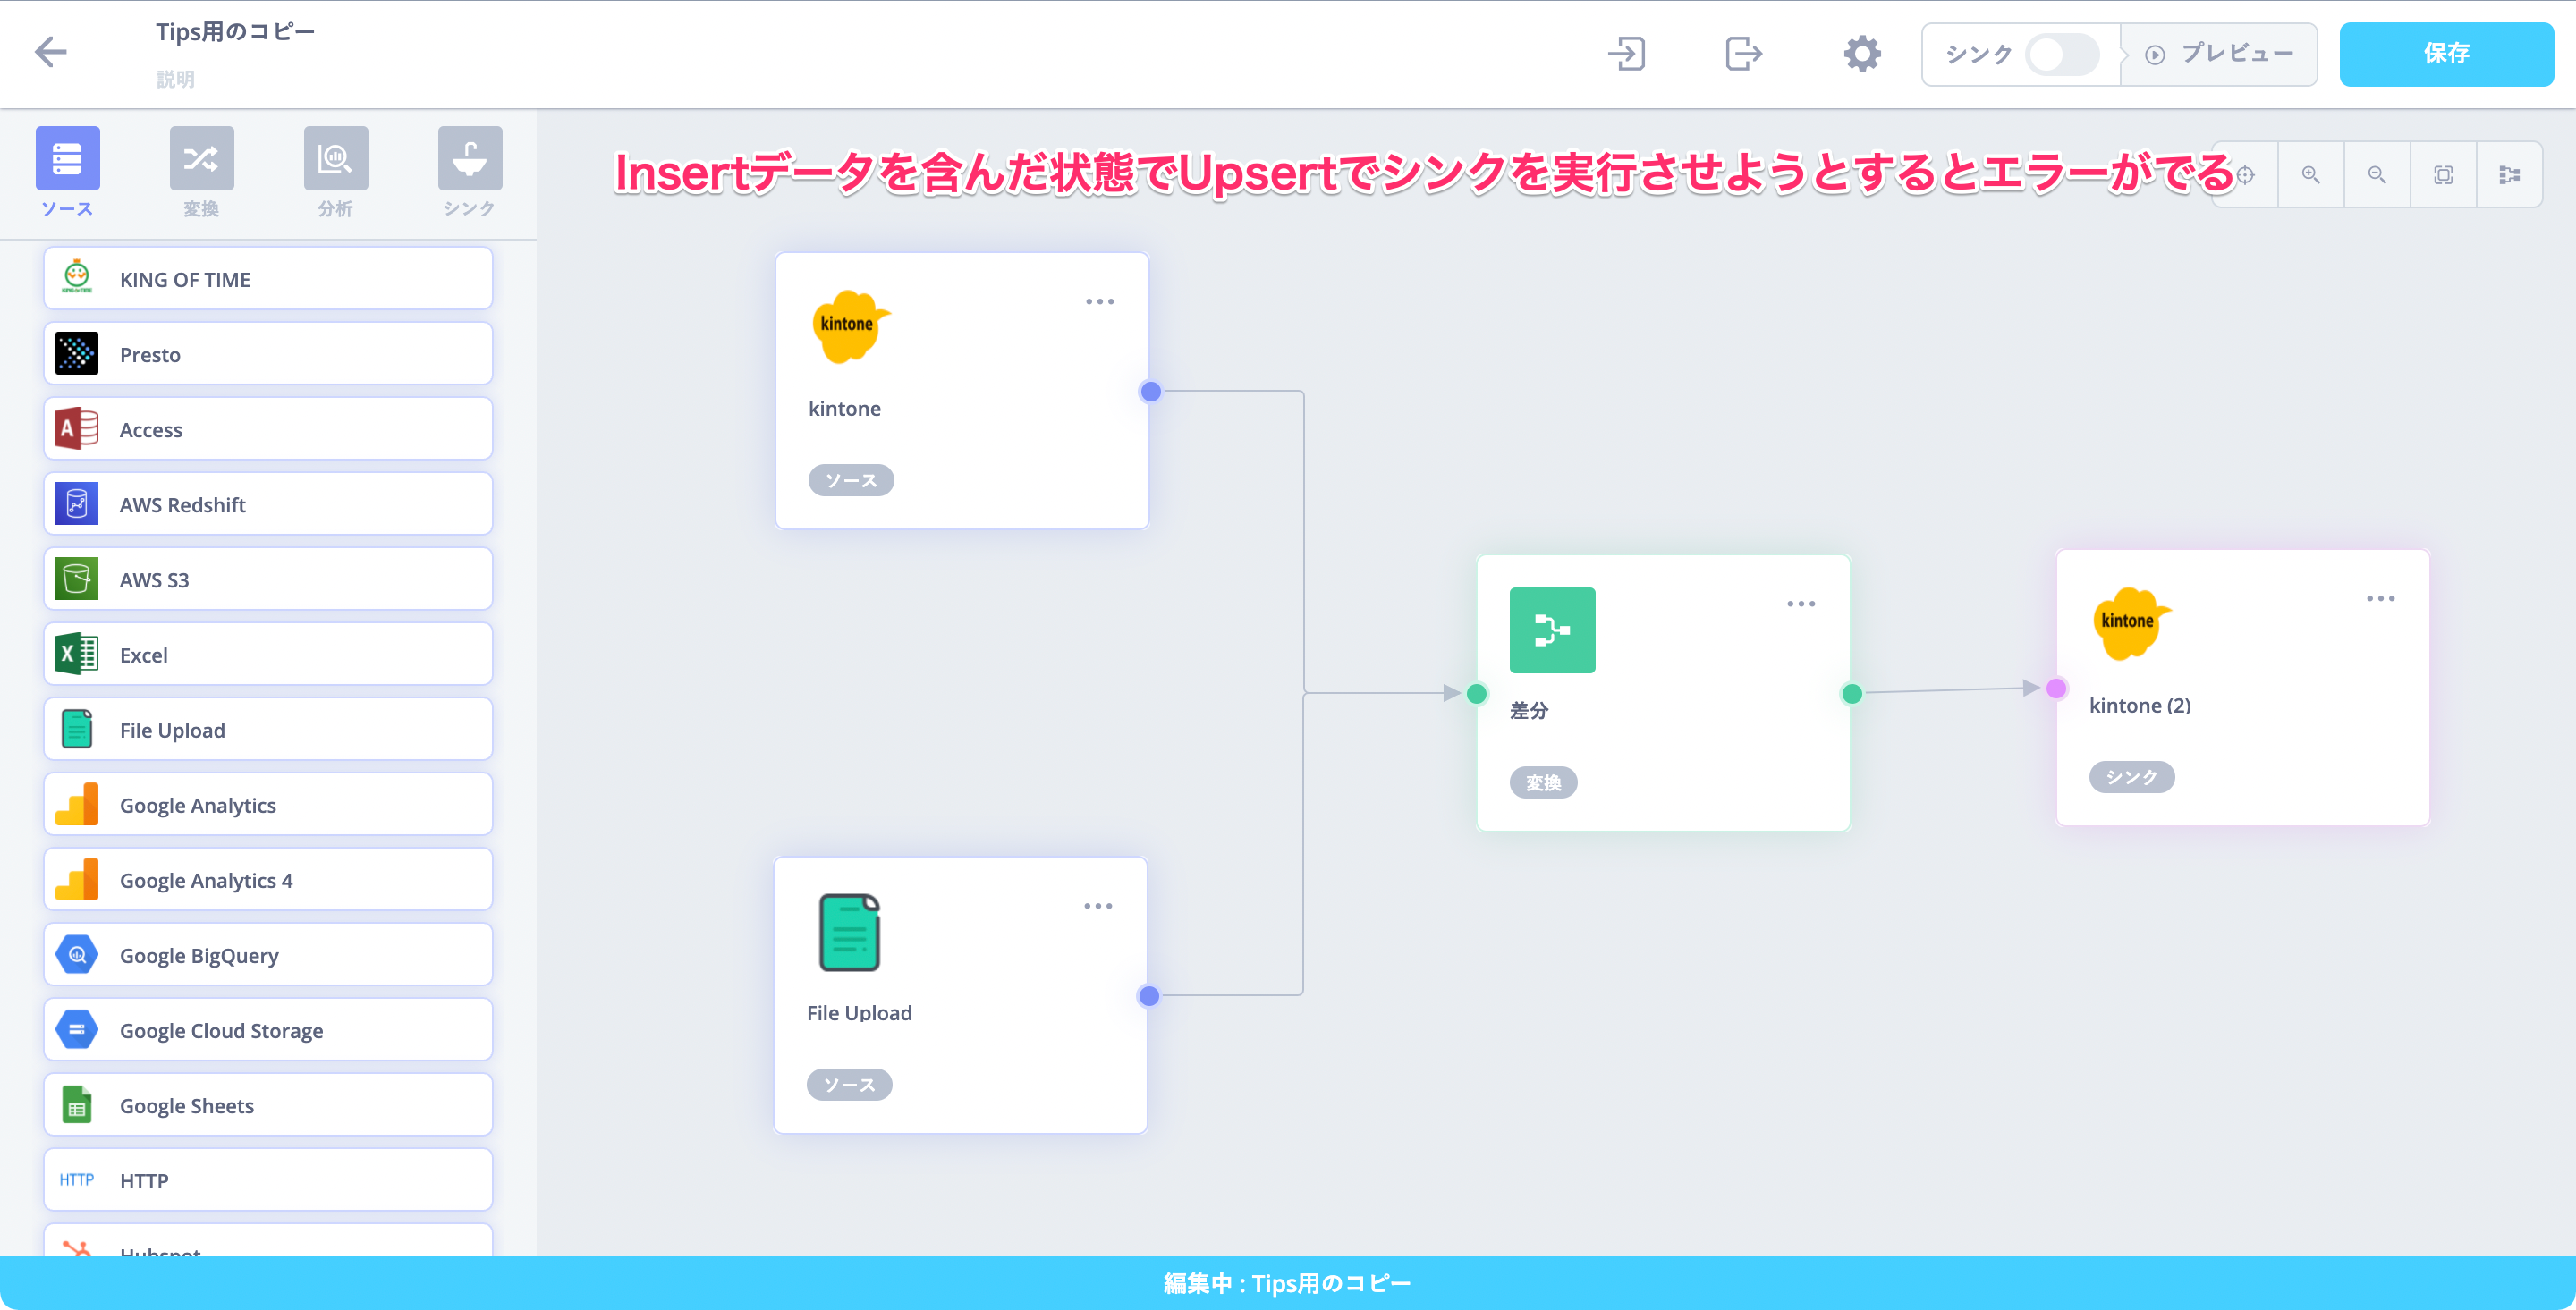Select Google Analytics source item
Screen dimensions: 2576x1310
268,804
